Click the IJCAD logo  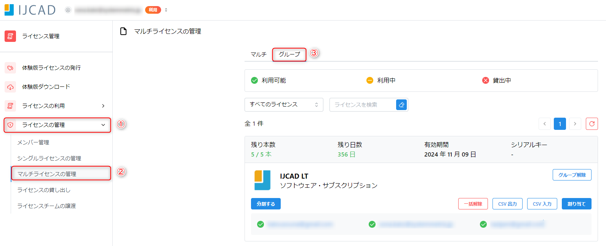coord(30,10)
